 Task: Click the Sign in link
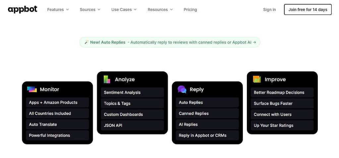[x=269, y=10]
